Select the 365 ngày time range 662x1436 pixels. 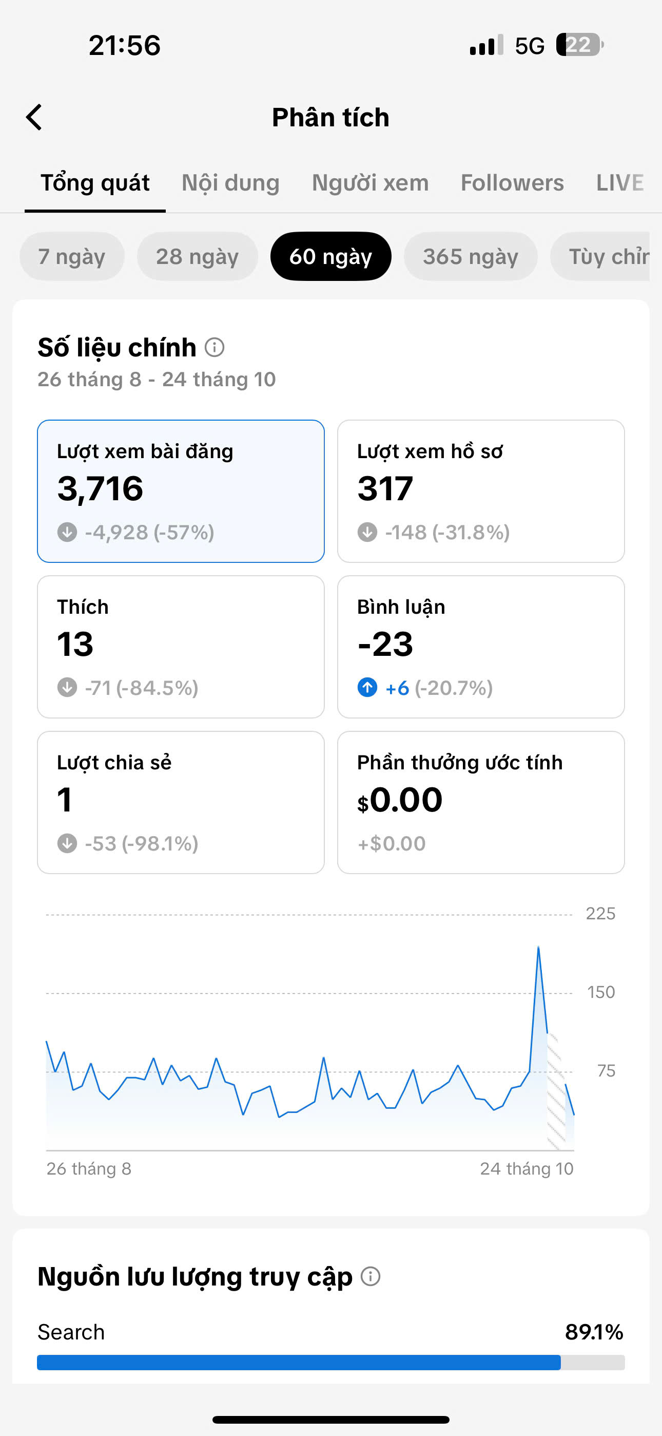(470, 256)
